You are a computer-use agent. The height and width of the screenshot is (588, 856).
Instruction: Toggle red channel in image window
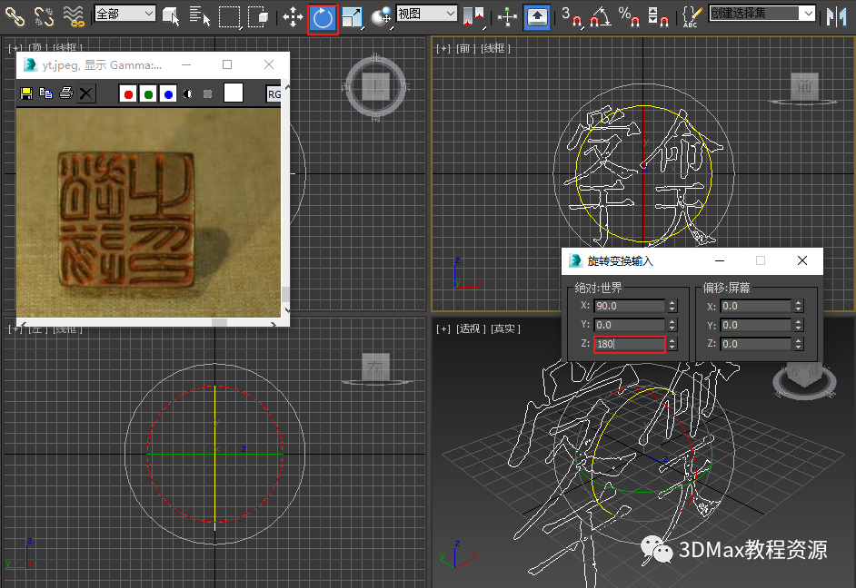point(128,94)
